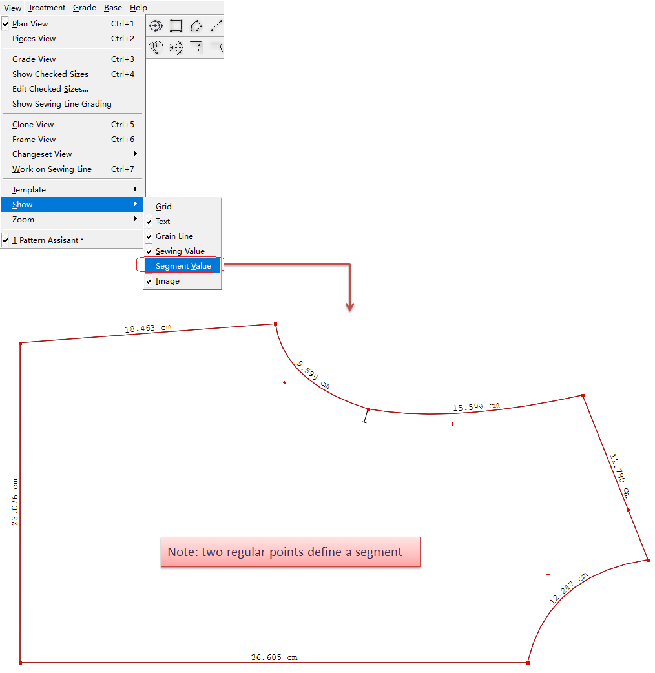The height and width of the screenshot is (673, 655).
Task: Disable the Image display option
Action: point(167,281)
